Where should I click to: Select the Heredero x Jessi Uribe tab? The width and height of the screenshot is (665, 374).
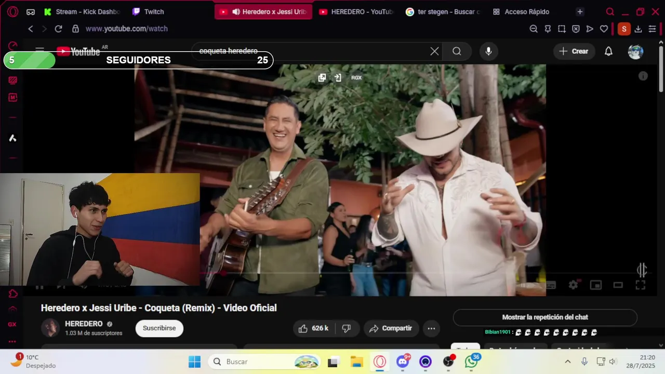click(x=263, y=11)
